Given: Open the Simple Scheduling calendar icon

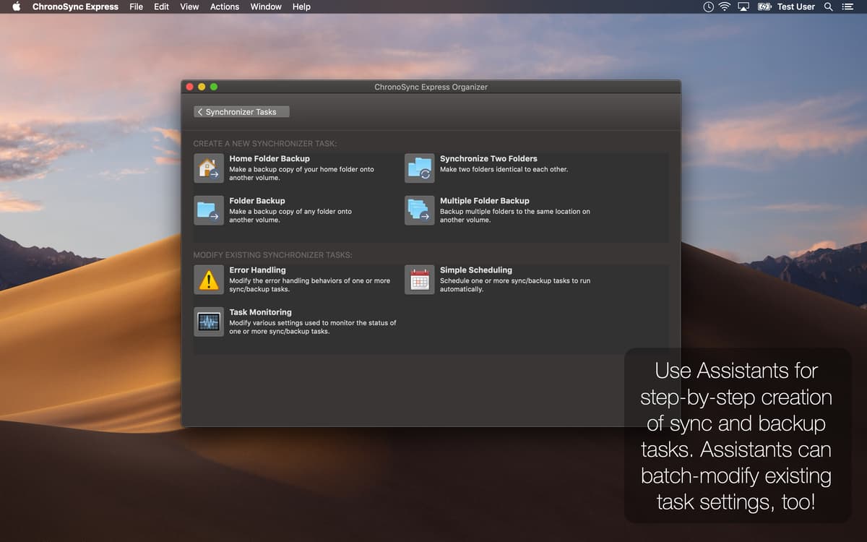Looking at the screenshot, I should pos(419,279).
